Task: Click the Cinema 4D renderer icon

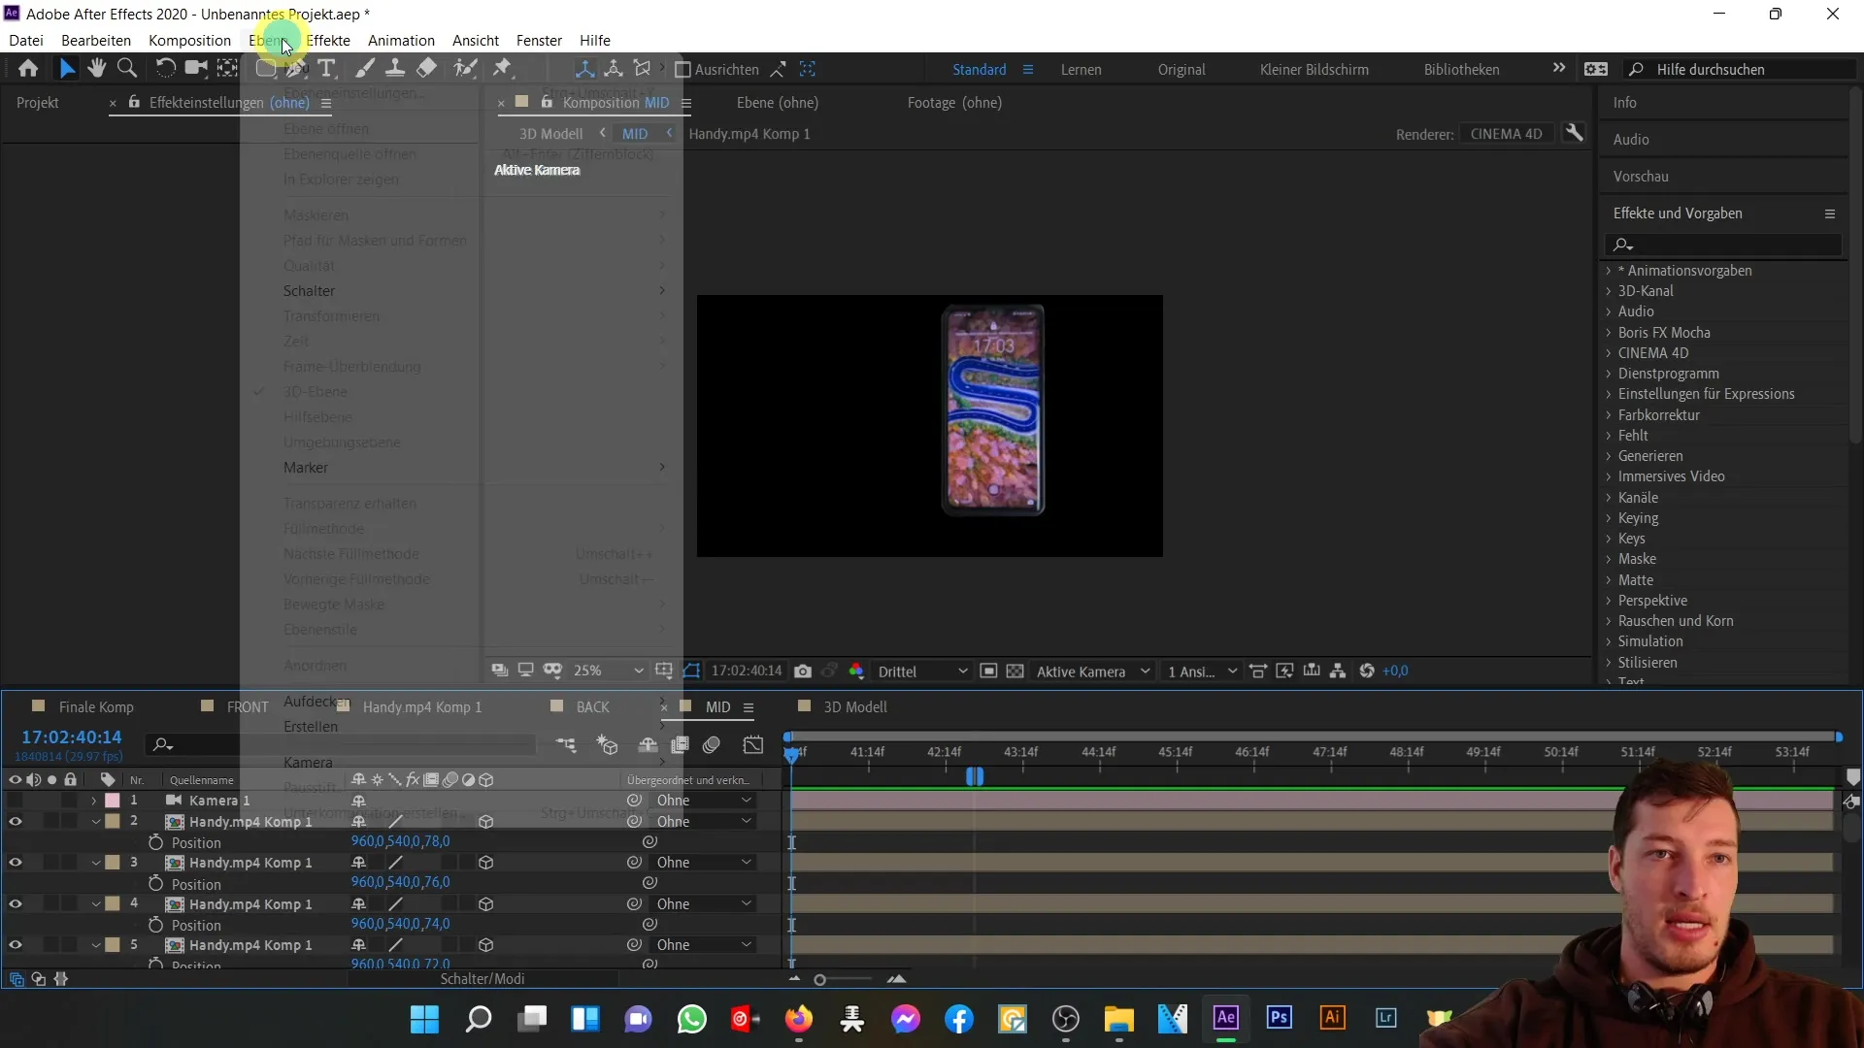Action: 1506,133
